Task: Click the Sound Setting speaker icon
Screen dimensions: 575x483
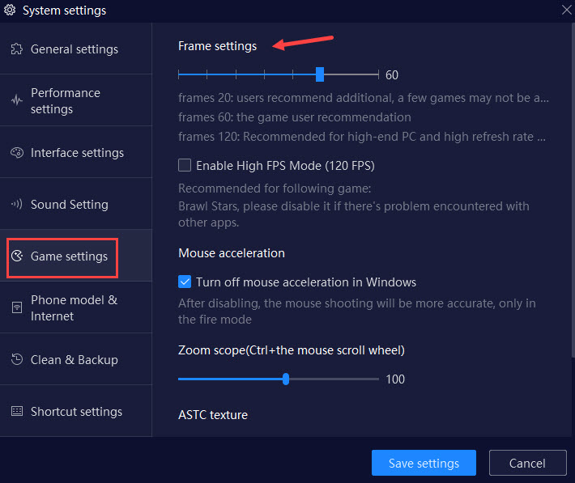Action: click(16, 204)
